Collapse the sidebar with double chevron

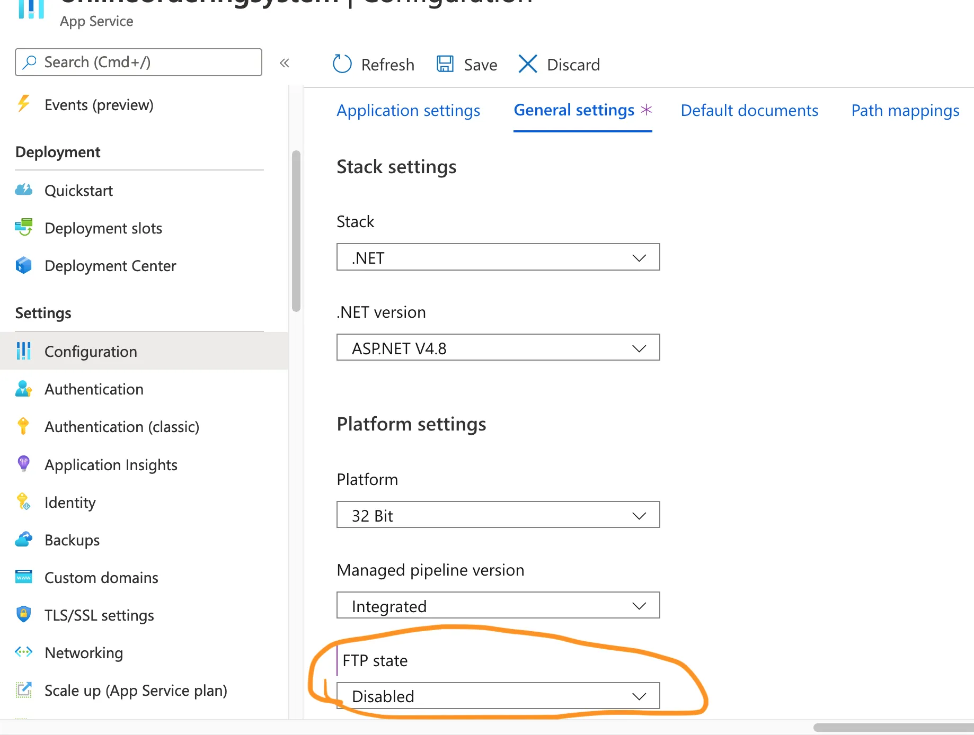click(285, 63)
